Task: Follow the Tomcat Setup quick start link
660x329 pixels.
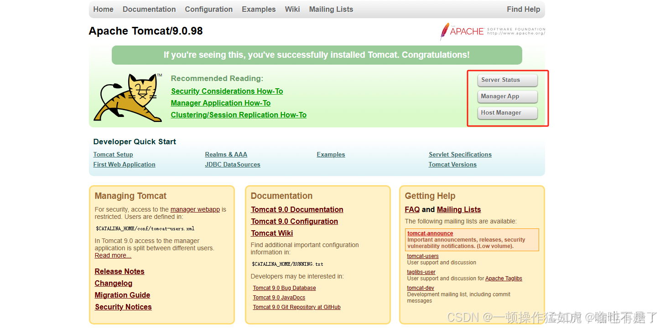Action: click(x=113, y=154)
